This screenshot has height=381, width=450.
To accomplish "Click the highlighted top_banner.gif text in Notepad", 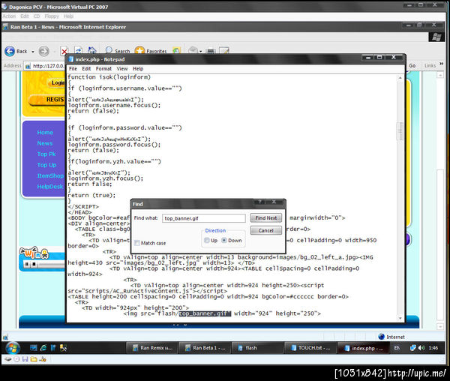I will click(x=205, y=313).
